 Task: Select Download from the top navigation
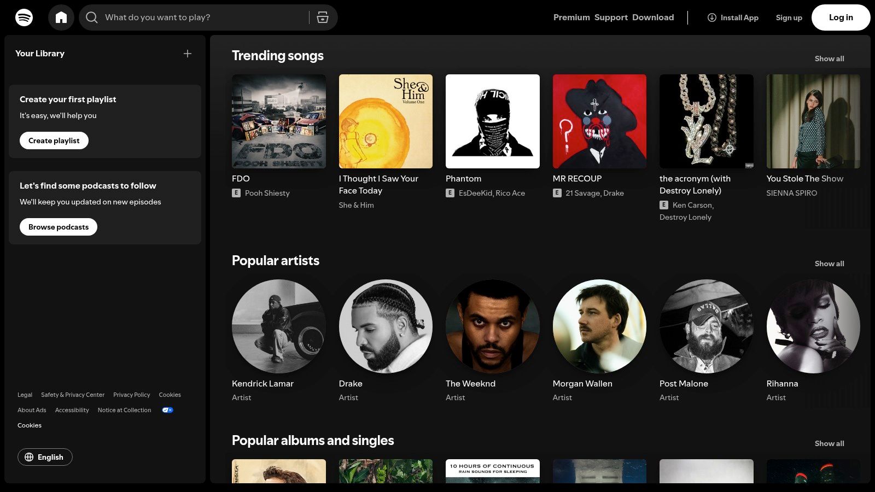pos(653,17)
